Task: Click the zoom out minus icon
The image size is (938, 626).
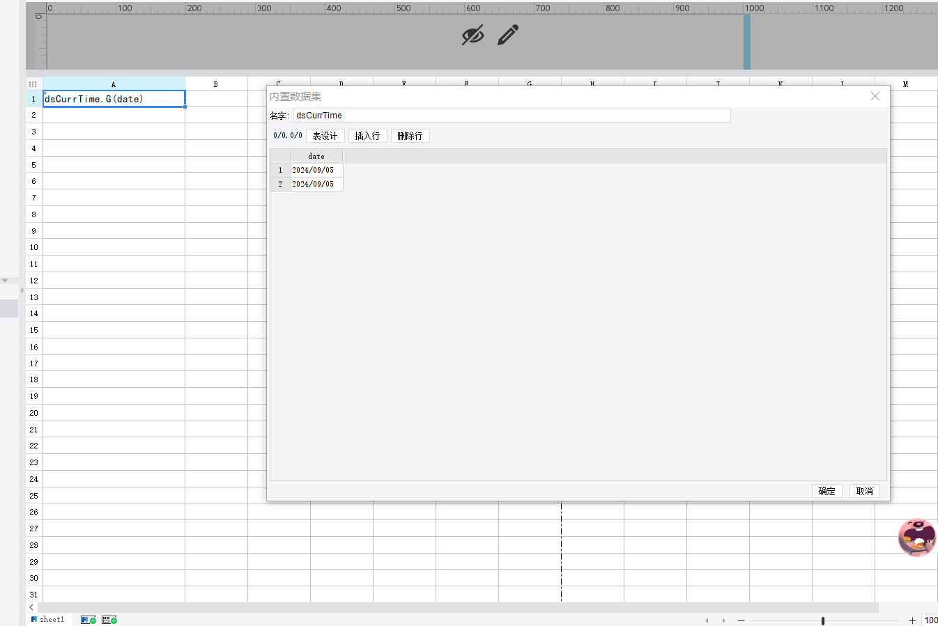Action: pos(741,620)
